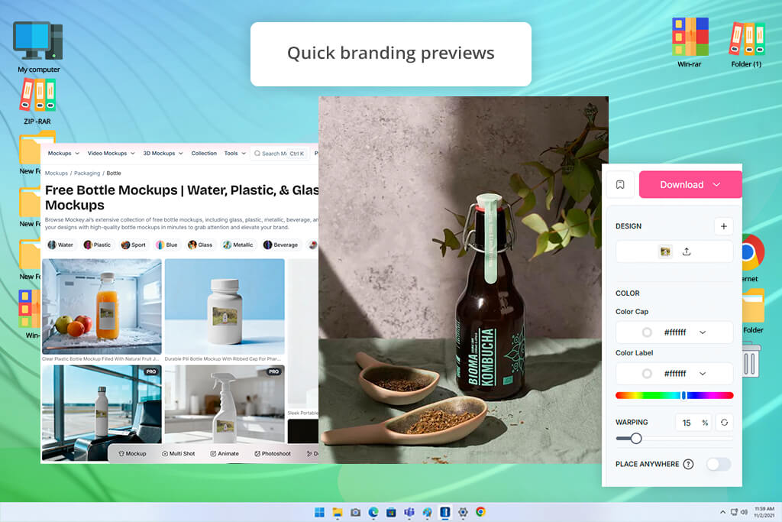Open the Mockups menu dropdown

point(63,153)
